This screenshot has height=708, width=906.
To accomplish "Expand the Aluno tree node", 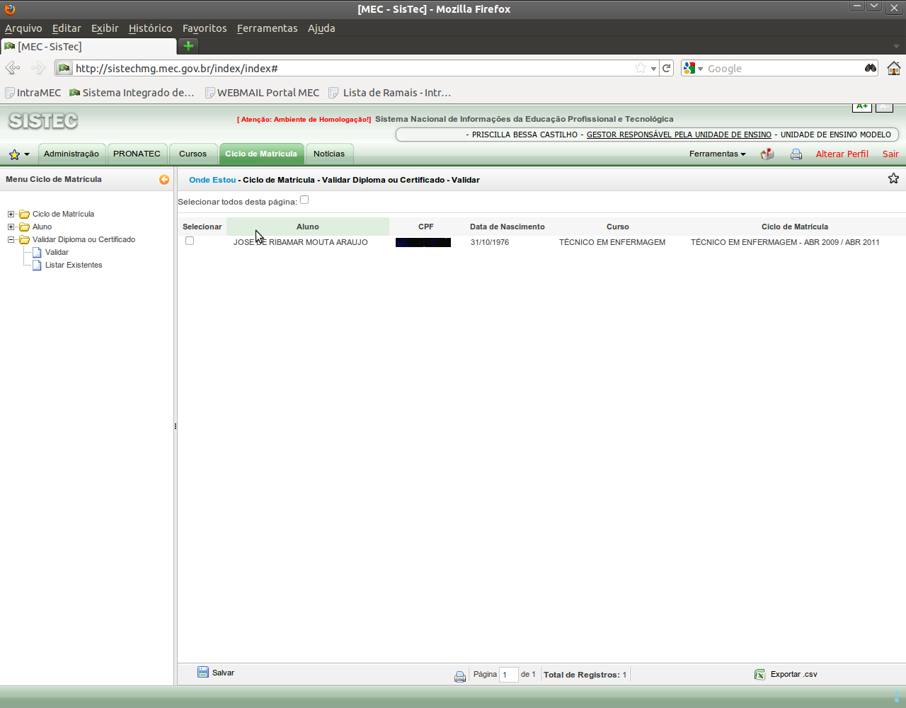I will tap(11, 227).
